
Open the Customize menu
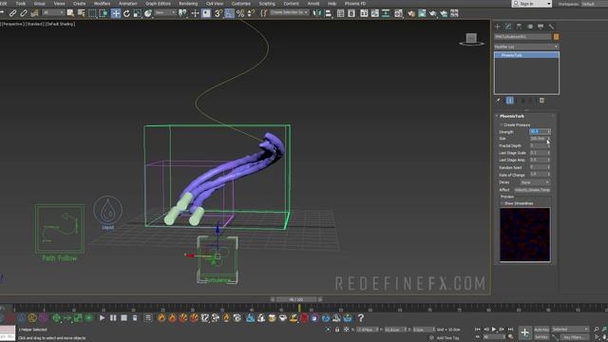pos(240,4)
